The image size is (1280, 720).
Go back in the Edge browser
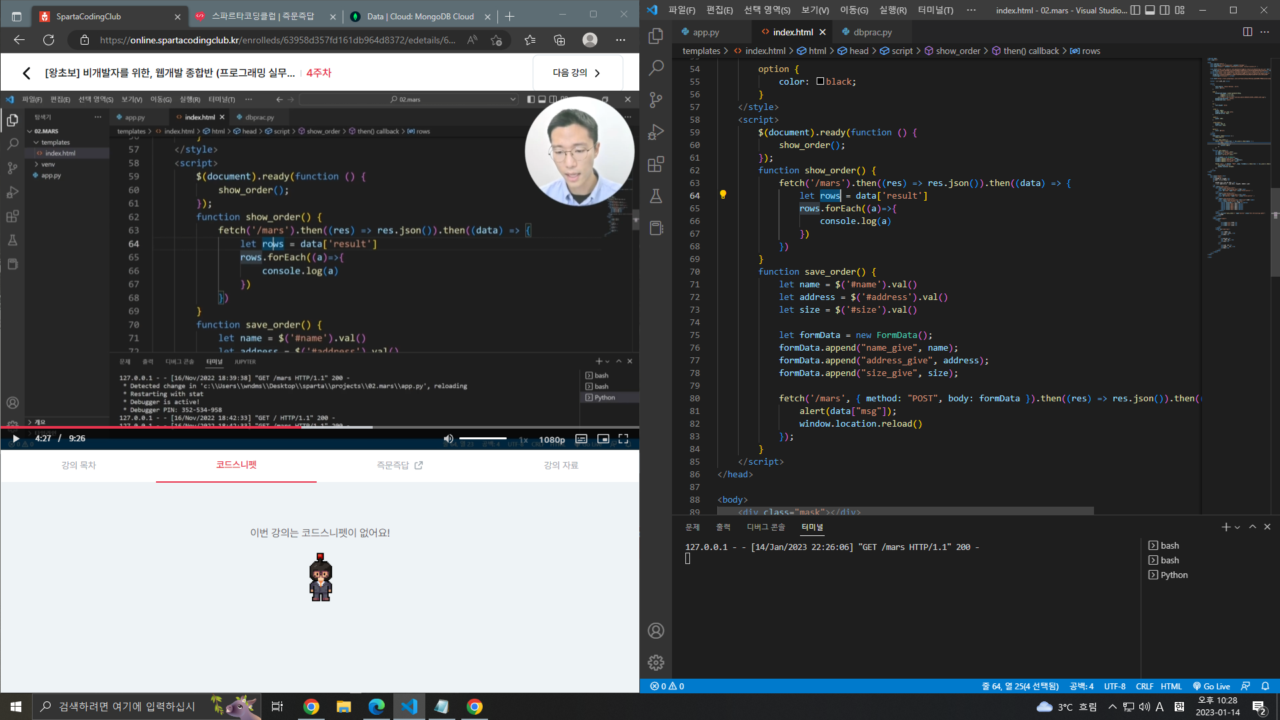[x=19, y=40]
